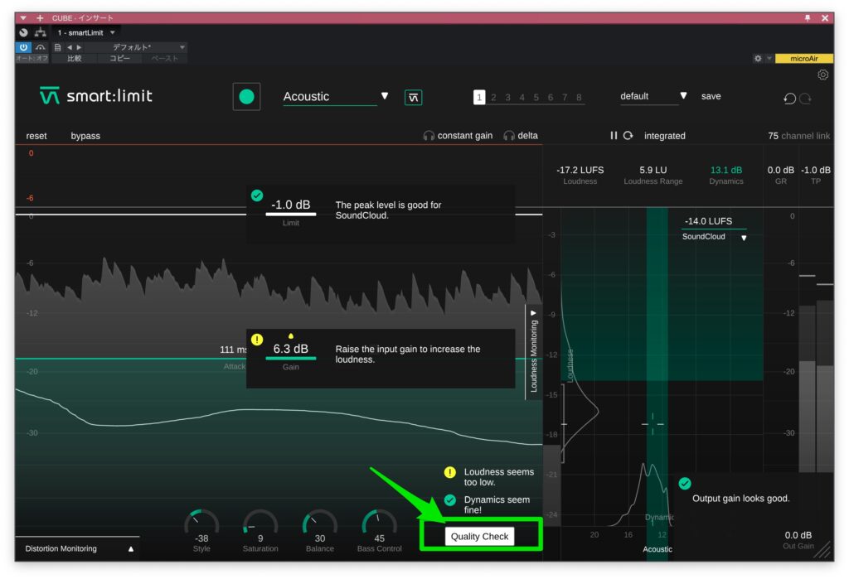This screenshot has width=849, height=579.
Task: Restart the loudness measurement
Action: [x=628, y=136]
